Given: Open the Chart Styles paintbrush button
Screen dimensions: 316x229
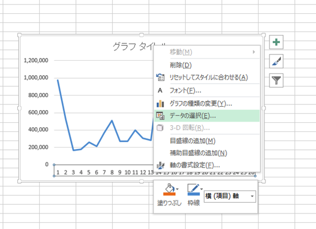Looking at the screenshot, I should pos(276,61).
